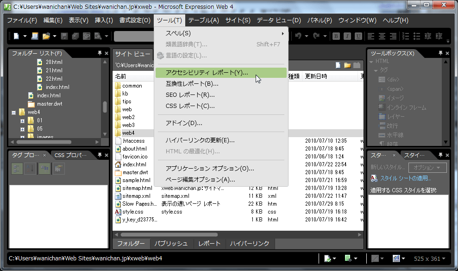
Task: Close the Folder List panel
Action: tap(107, 53)
